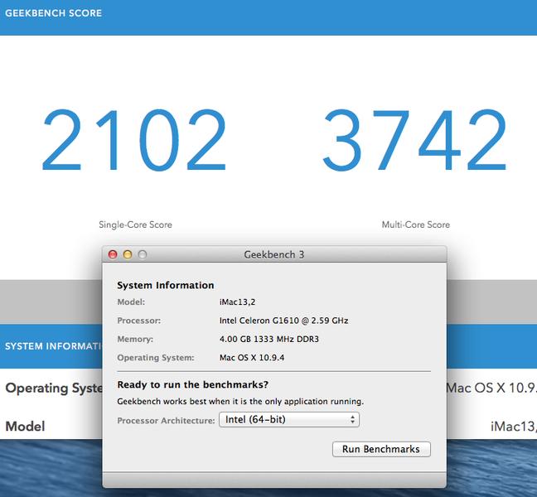Click the Run Benchmarks button

coord(381,449)
